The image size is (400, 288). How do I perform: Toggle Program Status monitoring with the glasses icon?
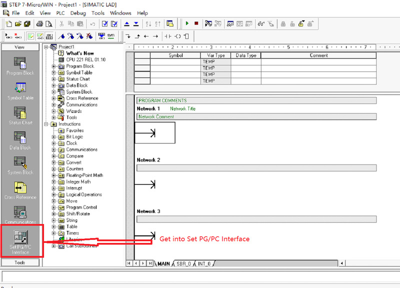tap(260, 23)
